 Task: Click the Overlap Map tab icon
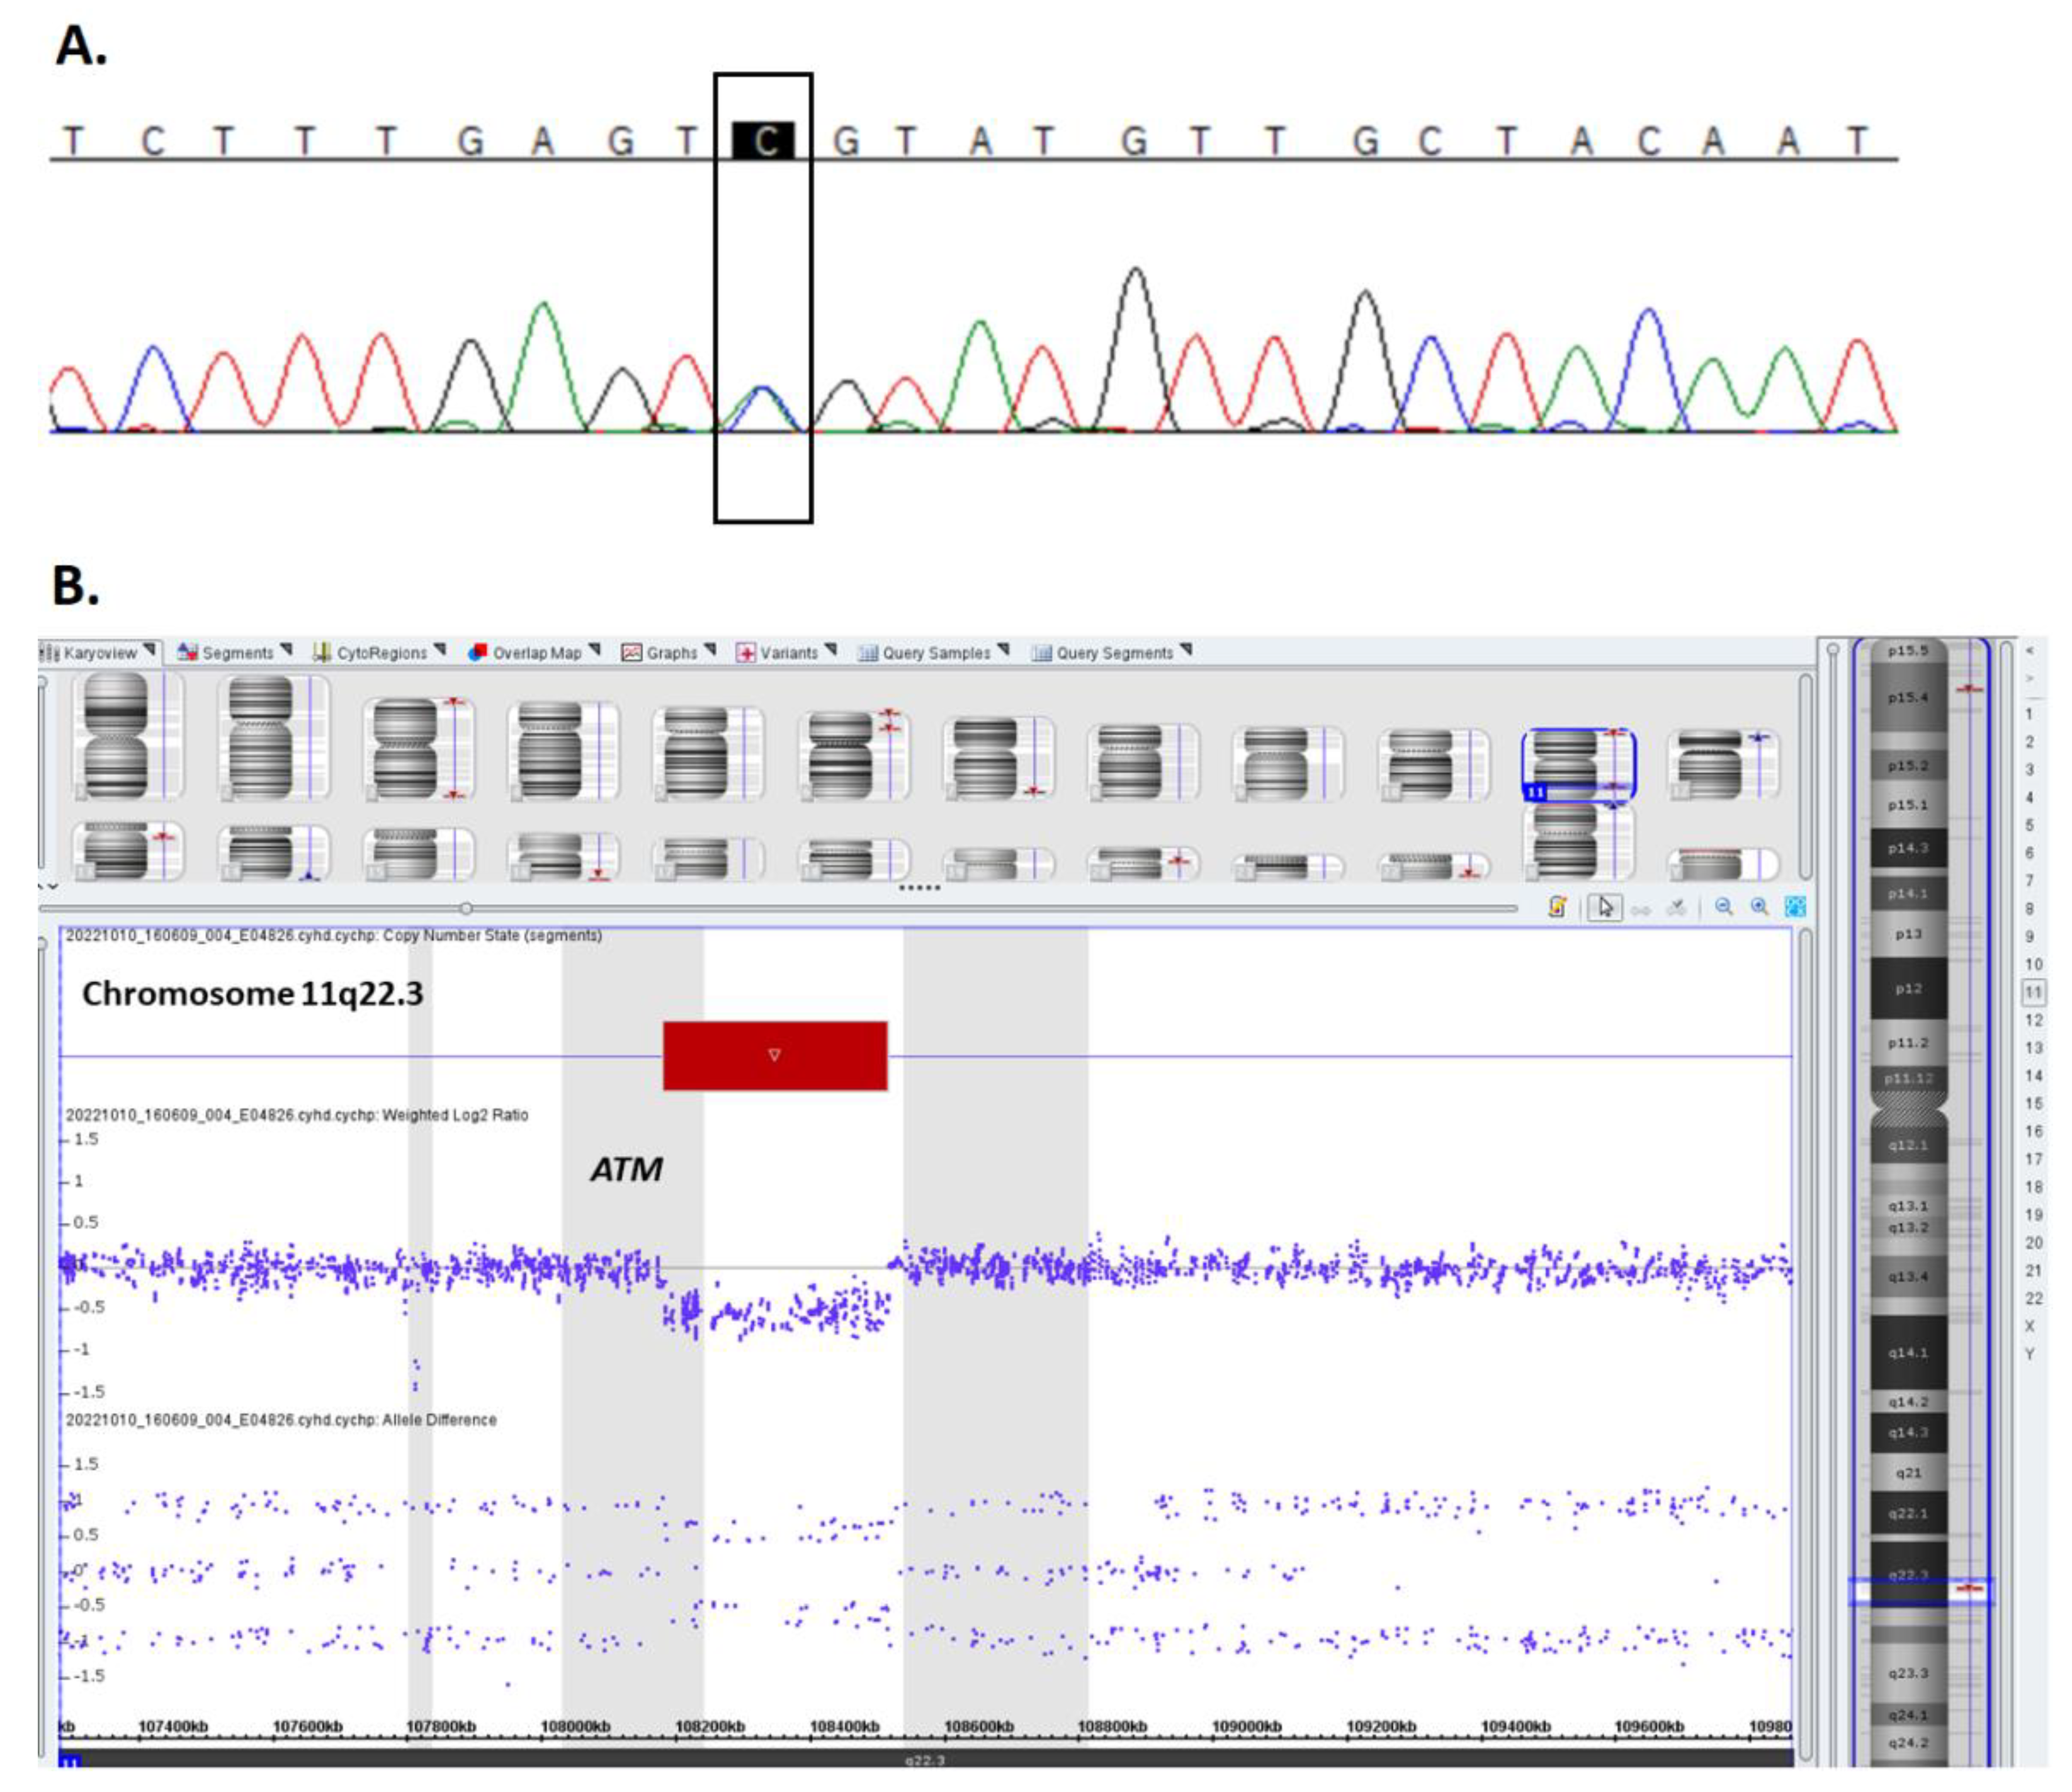click(478, 652)
